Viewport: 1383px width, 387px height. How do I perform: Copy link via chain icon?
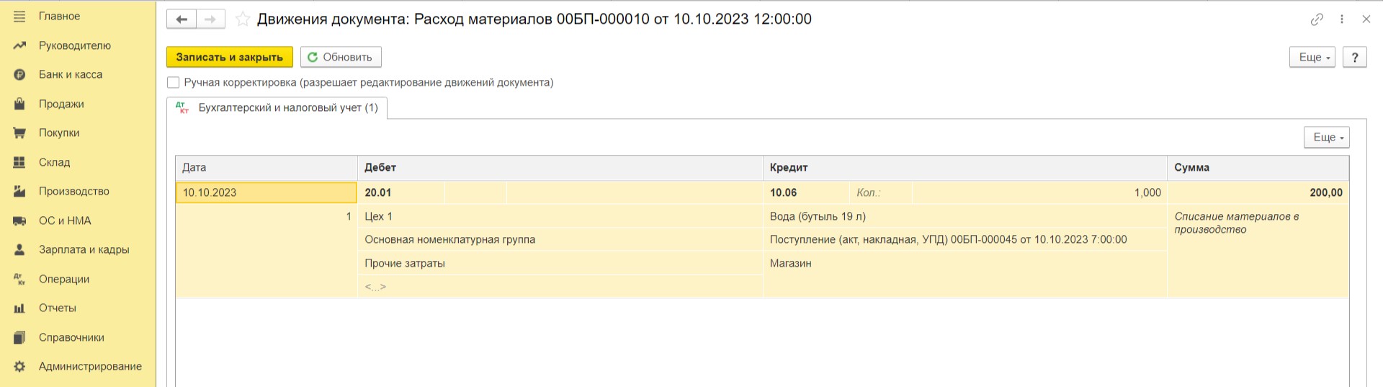(x=1317, y=19)
